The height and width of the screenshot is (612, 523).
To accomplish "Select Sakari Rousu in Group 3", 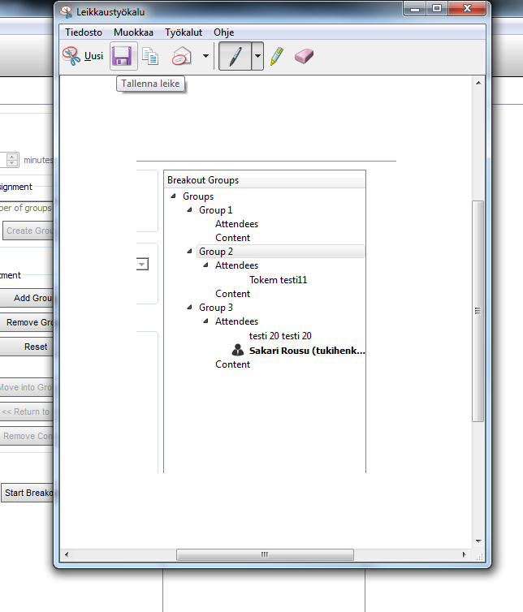I will pyautogui.click(x=307, y=351).
